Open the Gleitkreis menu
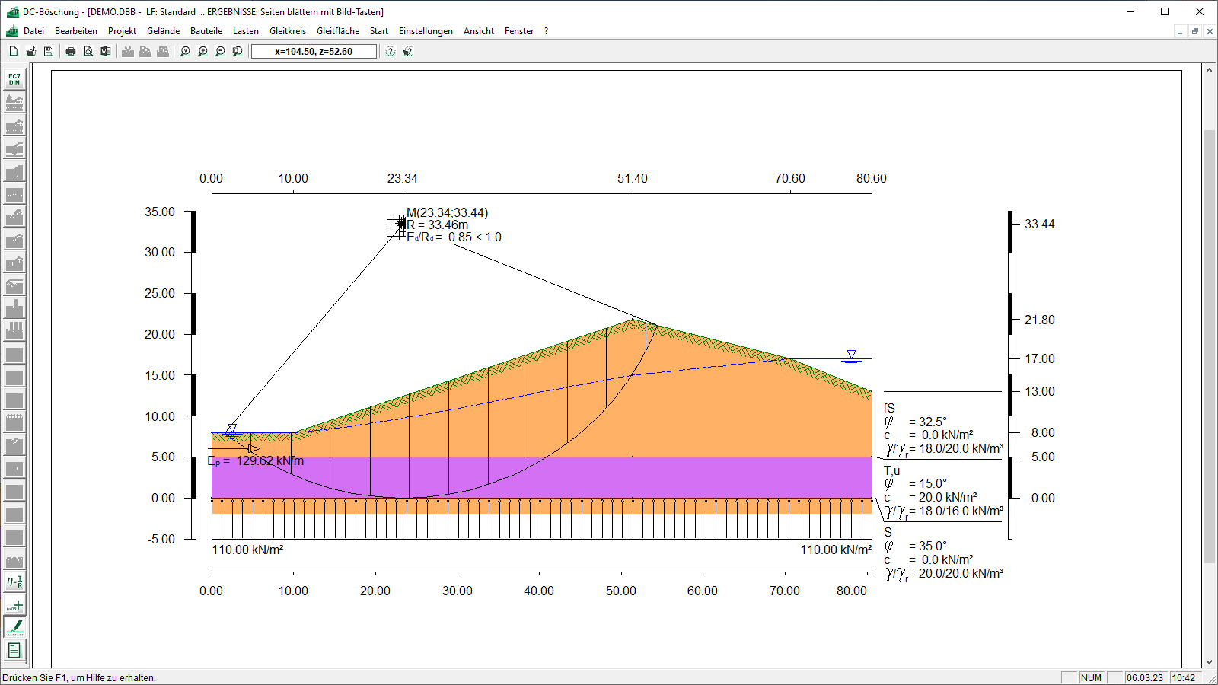Image resolution: width=1218 pixels, height=685 pixels. pos(287,31)
